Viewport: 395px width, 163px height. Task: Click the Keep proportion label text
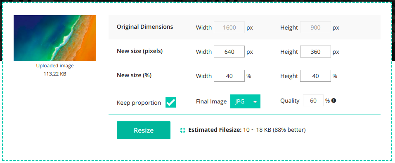[139, 103]
